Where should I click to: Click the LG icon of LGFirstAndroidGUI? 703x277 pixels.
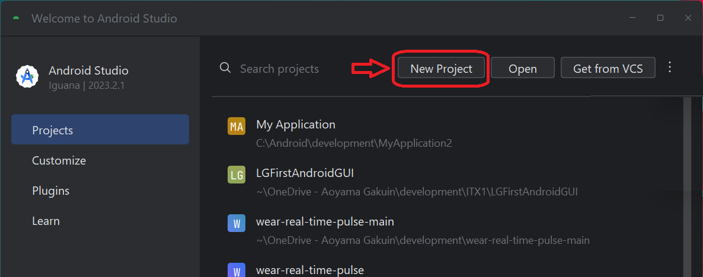pyautogui.click(x=237, y=175)
